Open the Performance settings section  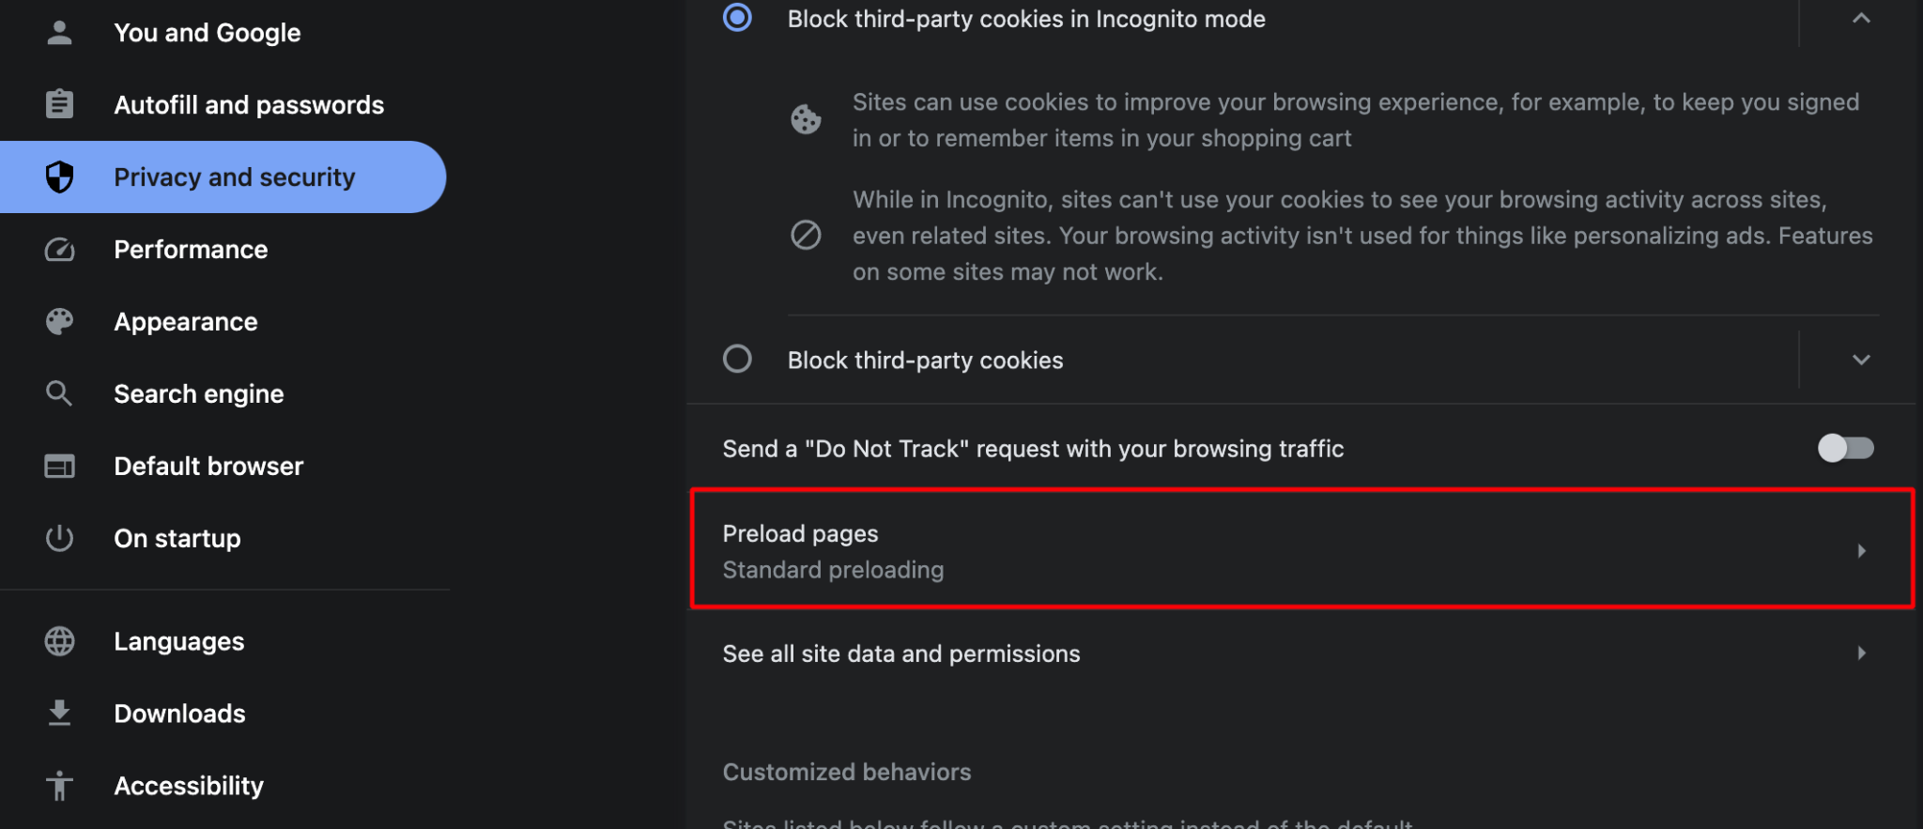[191, 250]
